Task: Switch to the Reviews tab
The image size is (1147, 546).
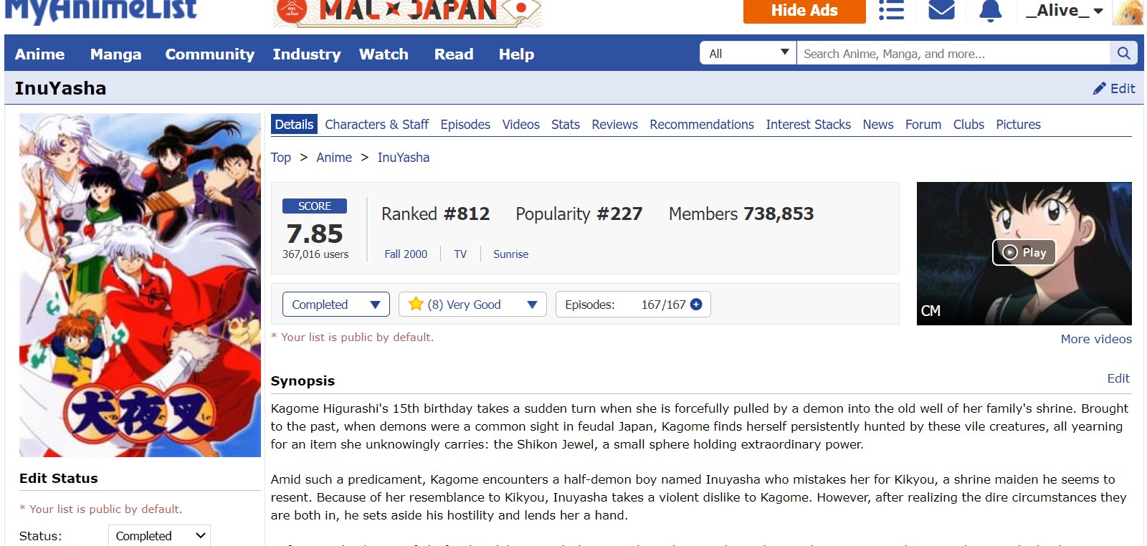Action: [x=614, y=124]
